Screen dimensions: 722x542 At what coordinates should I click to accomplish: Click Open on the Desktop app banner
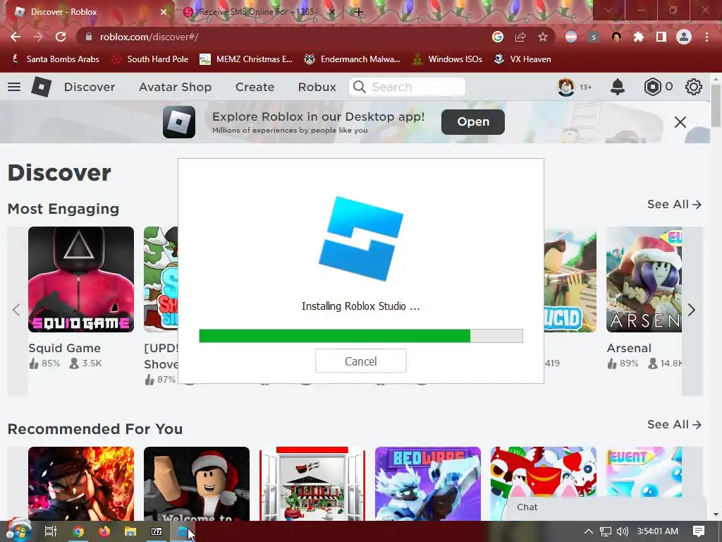[x=473, y=121]
